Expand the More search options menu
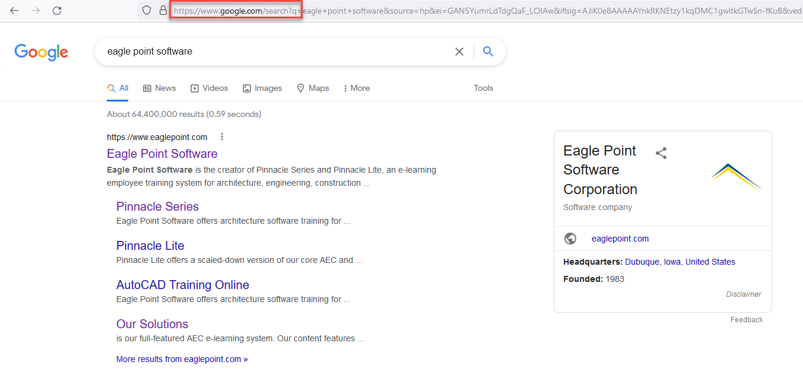The width and height of the screenshot is (803, 381). pyautogui.click(x=356, y=88)
